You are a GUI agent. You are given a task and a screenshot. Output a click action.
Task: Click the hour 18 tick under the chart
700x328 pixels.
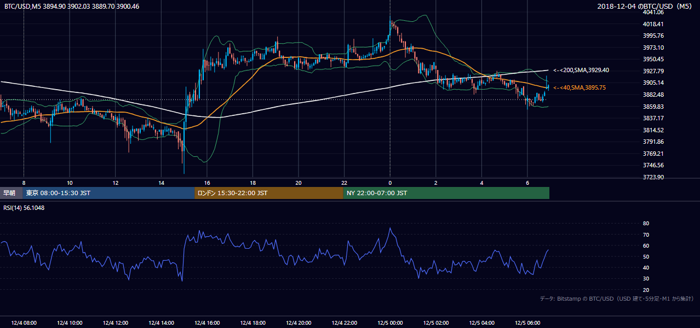253,183
